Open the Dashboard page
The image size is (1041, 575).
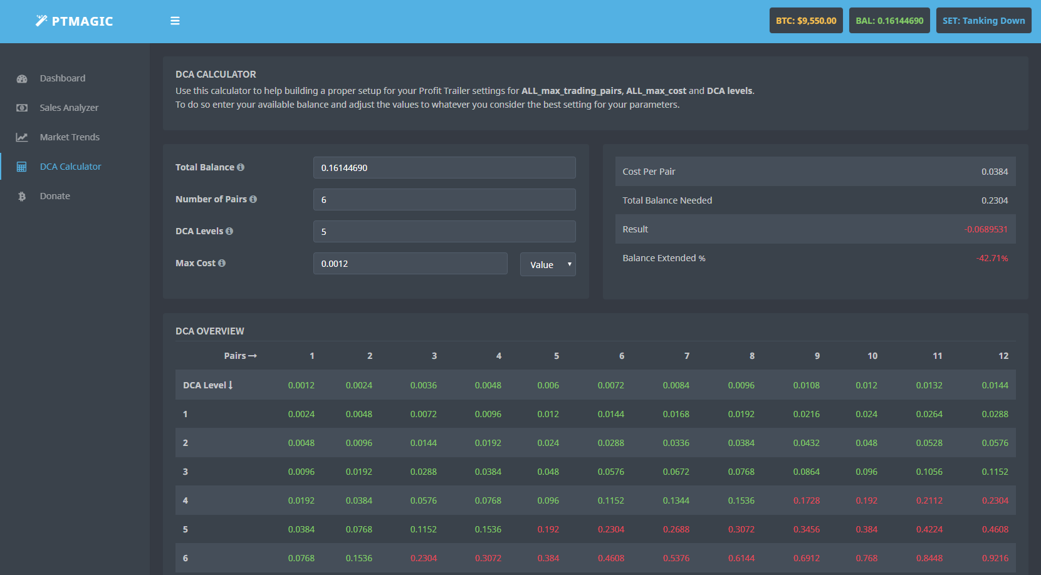coord(63,78)
